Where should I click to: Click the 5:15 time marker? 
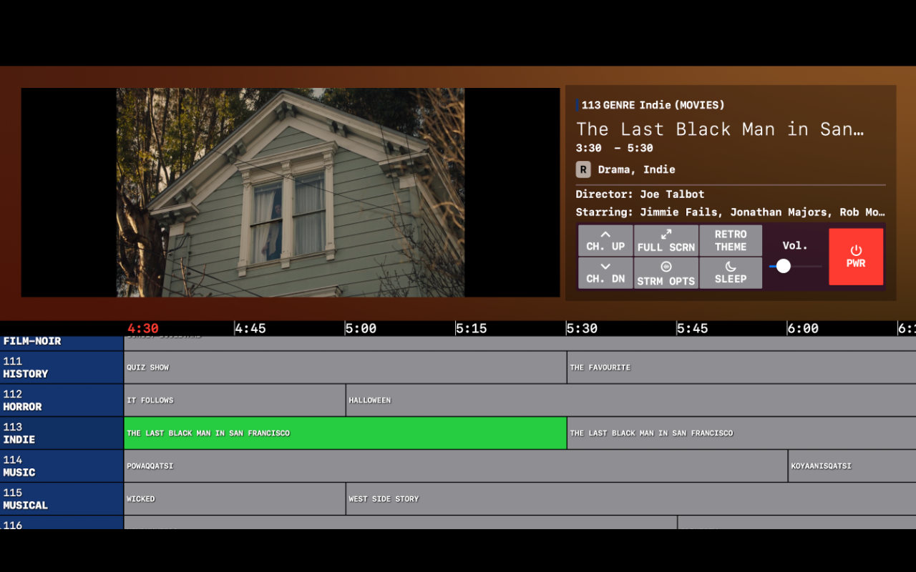pyautogui.click(x=472, y=329)
